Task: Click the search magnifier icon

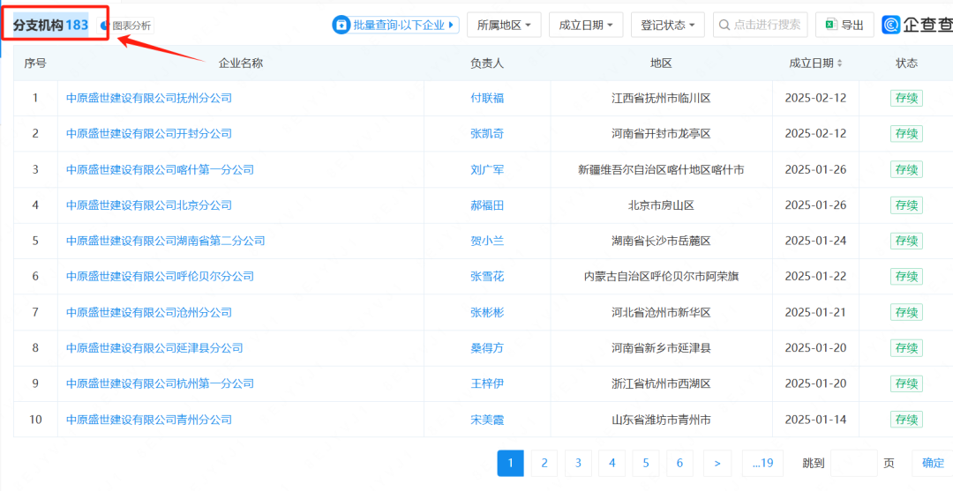Action: 724,25
